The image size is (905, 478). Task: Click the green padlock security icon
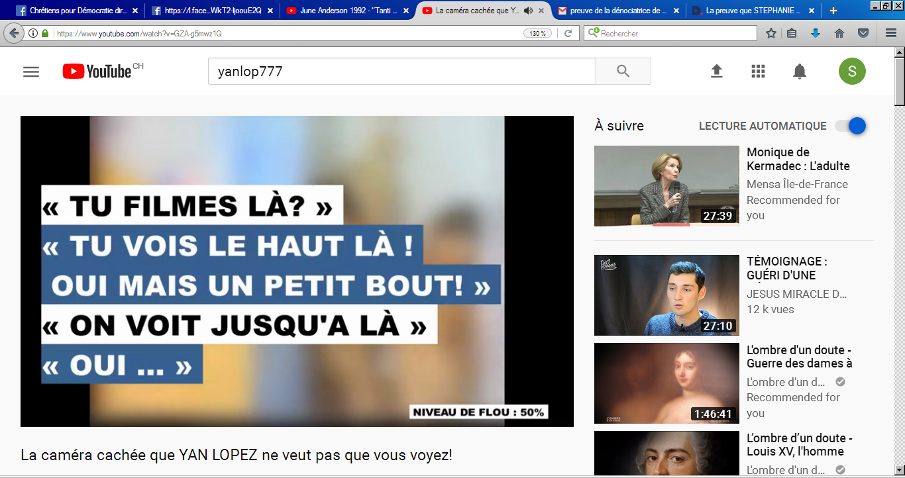[45, 33]
